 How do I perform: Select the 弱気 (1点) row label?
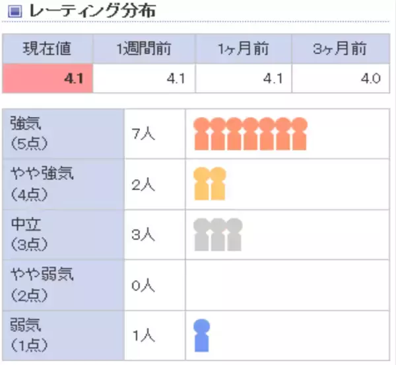[x=63, y=335]
